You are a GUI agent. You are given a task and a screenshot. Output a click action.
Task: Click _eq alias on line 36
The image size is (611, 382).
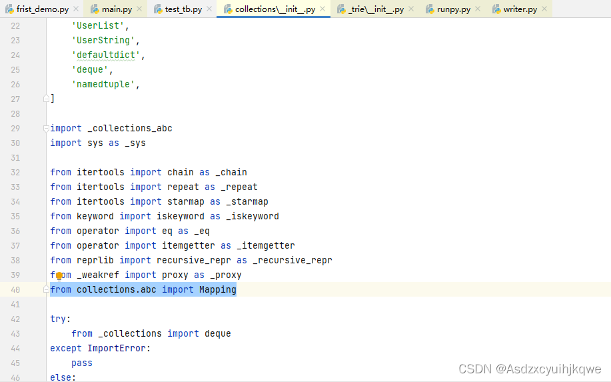(x=202, y=231)
